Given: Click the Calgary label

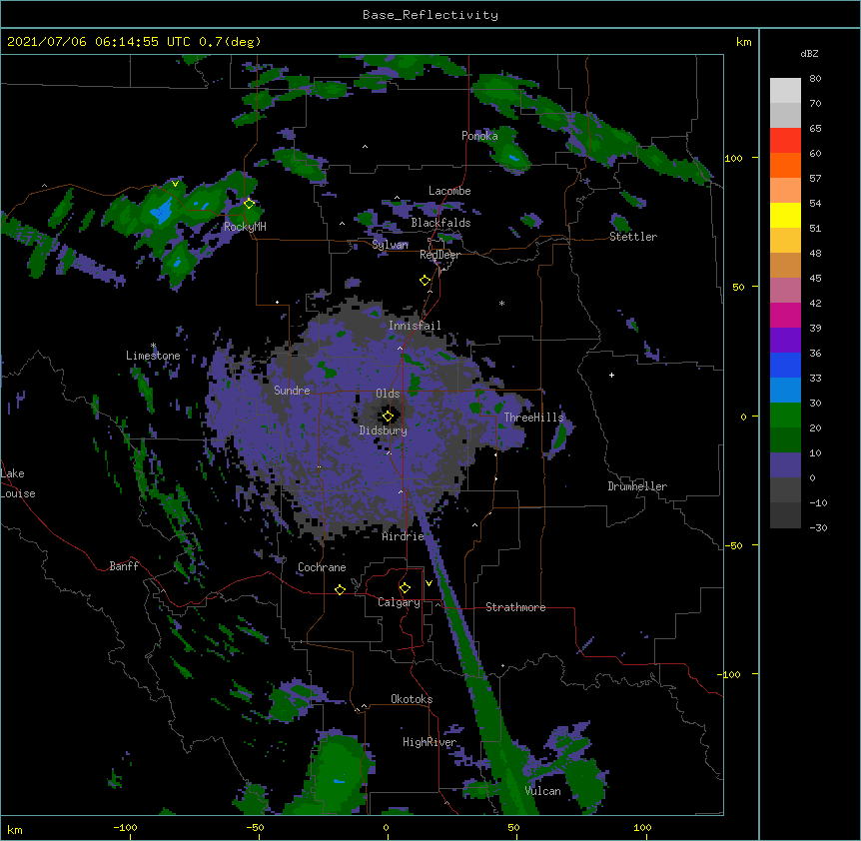Looking at the screenshot, I should (399, 602).
